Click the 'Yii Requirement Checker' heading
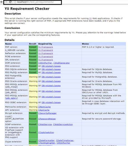This screenshot has height=146, width=128. point(27,9)
